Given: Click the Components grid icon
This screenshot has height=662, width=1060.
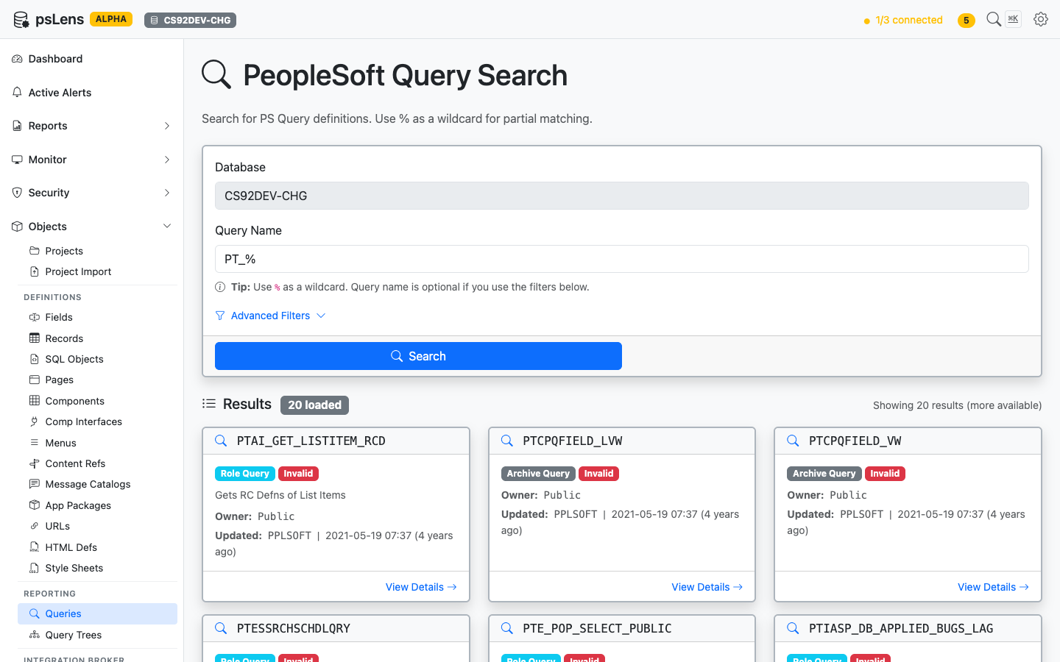Looking at the screenshot, I should tap(34, 401).
